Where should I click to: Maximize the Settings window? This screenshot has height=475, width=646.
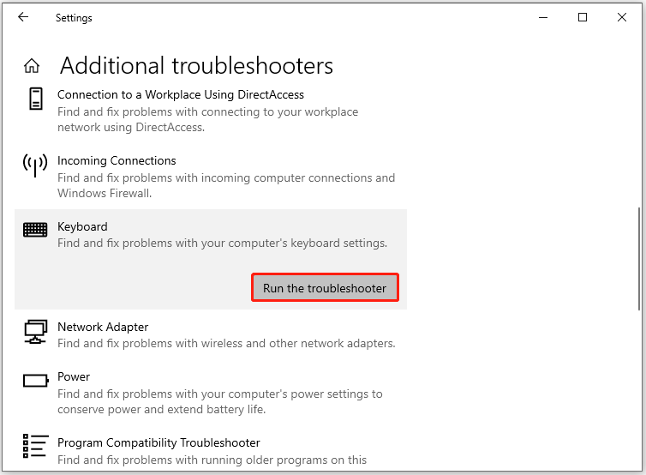[583, 17]
